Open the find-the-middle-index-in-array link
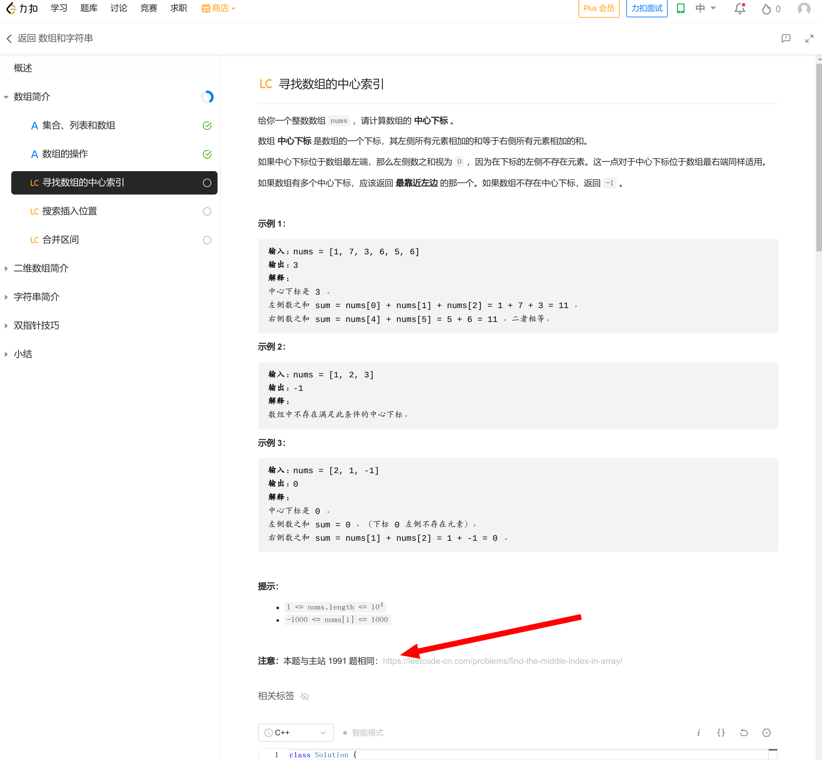 [502, 661]
